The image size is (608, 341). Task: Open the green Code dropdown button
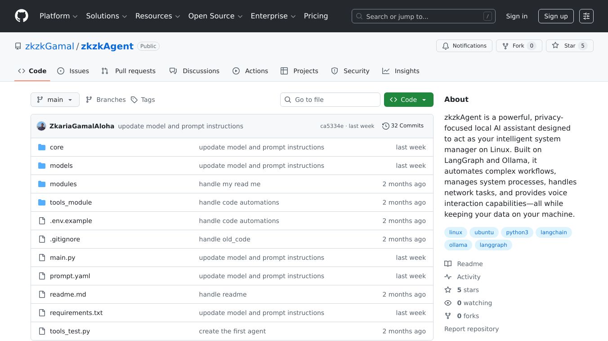(x=408, y=100)
